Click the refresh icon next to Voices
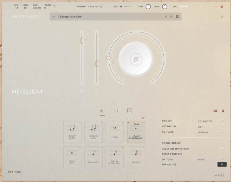Viewport: 231px width, 182px height. (x=54, y=6)
